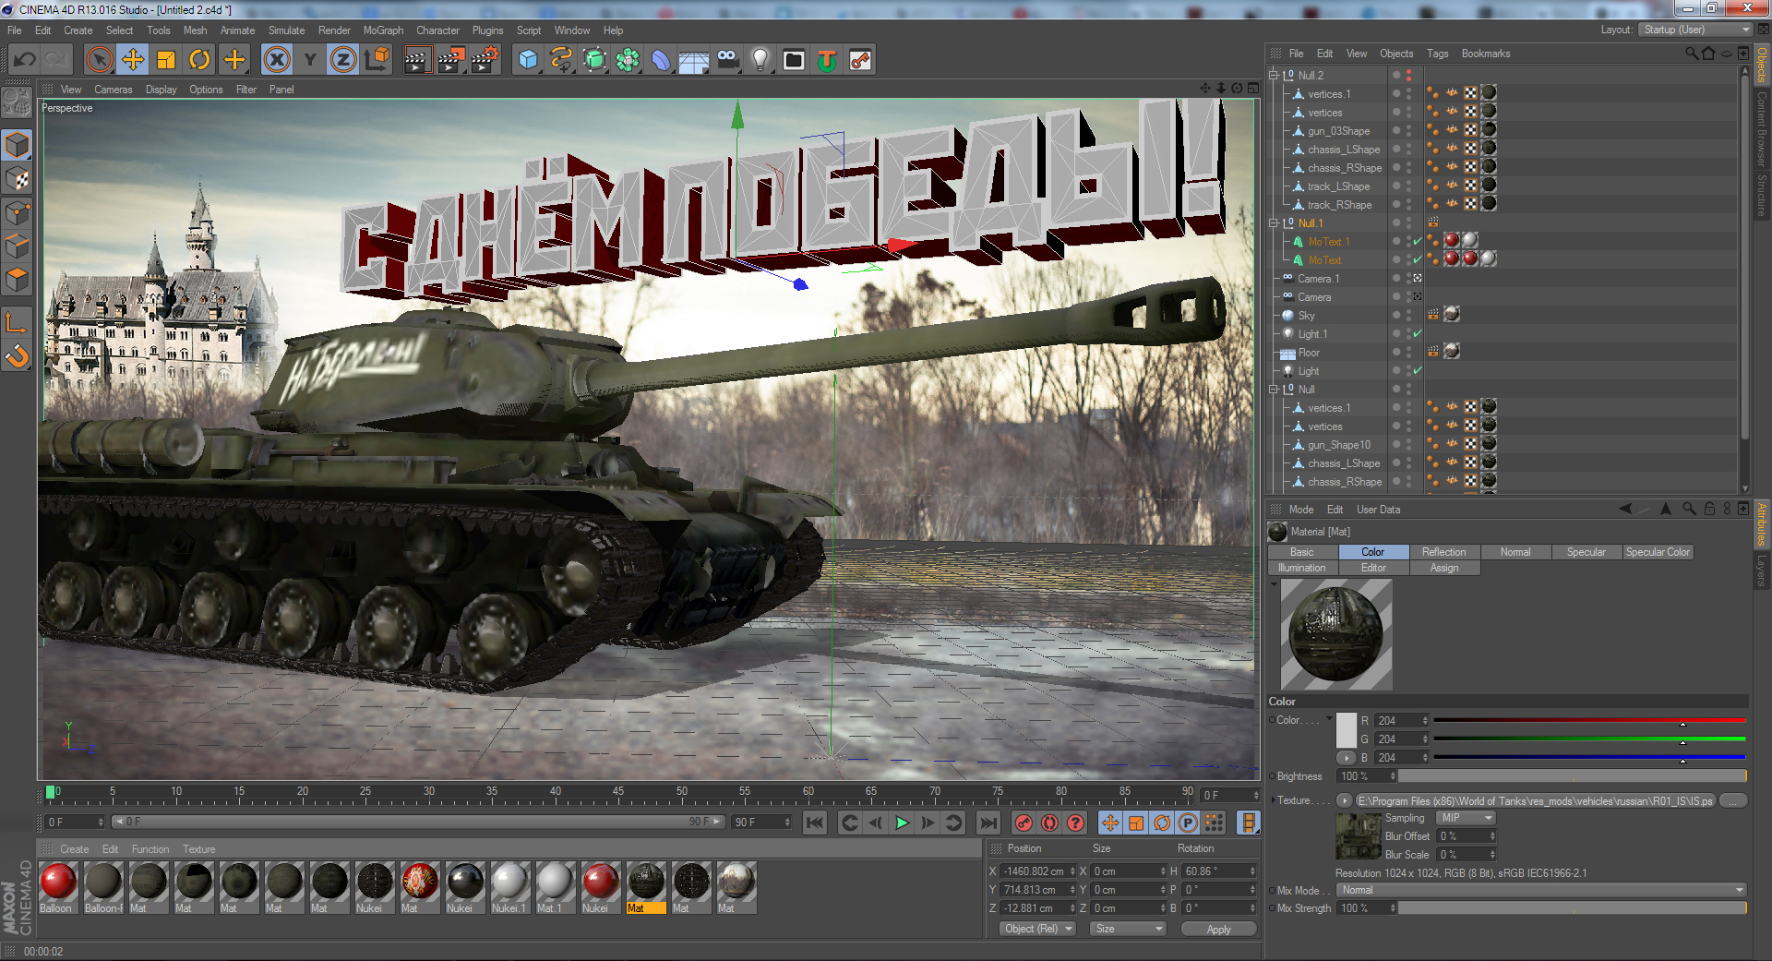Open spline tools icon

coord(561,60)
